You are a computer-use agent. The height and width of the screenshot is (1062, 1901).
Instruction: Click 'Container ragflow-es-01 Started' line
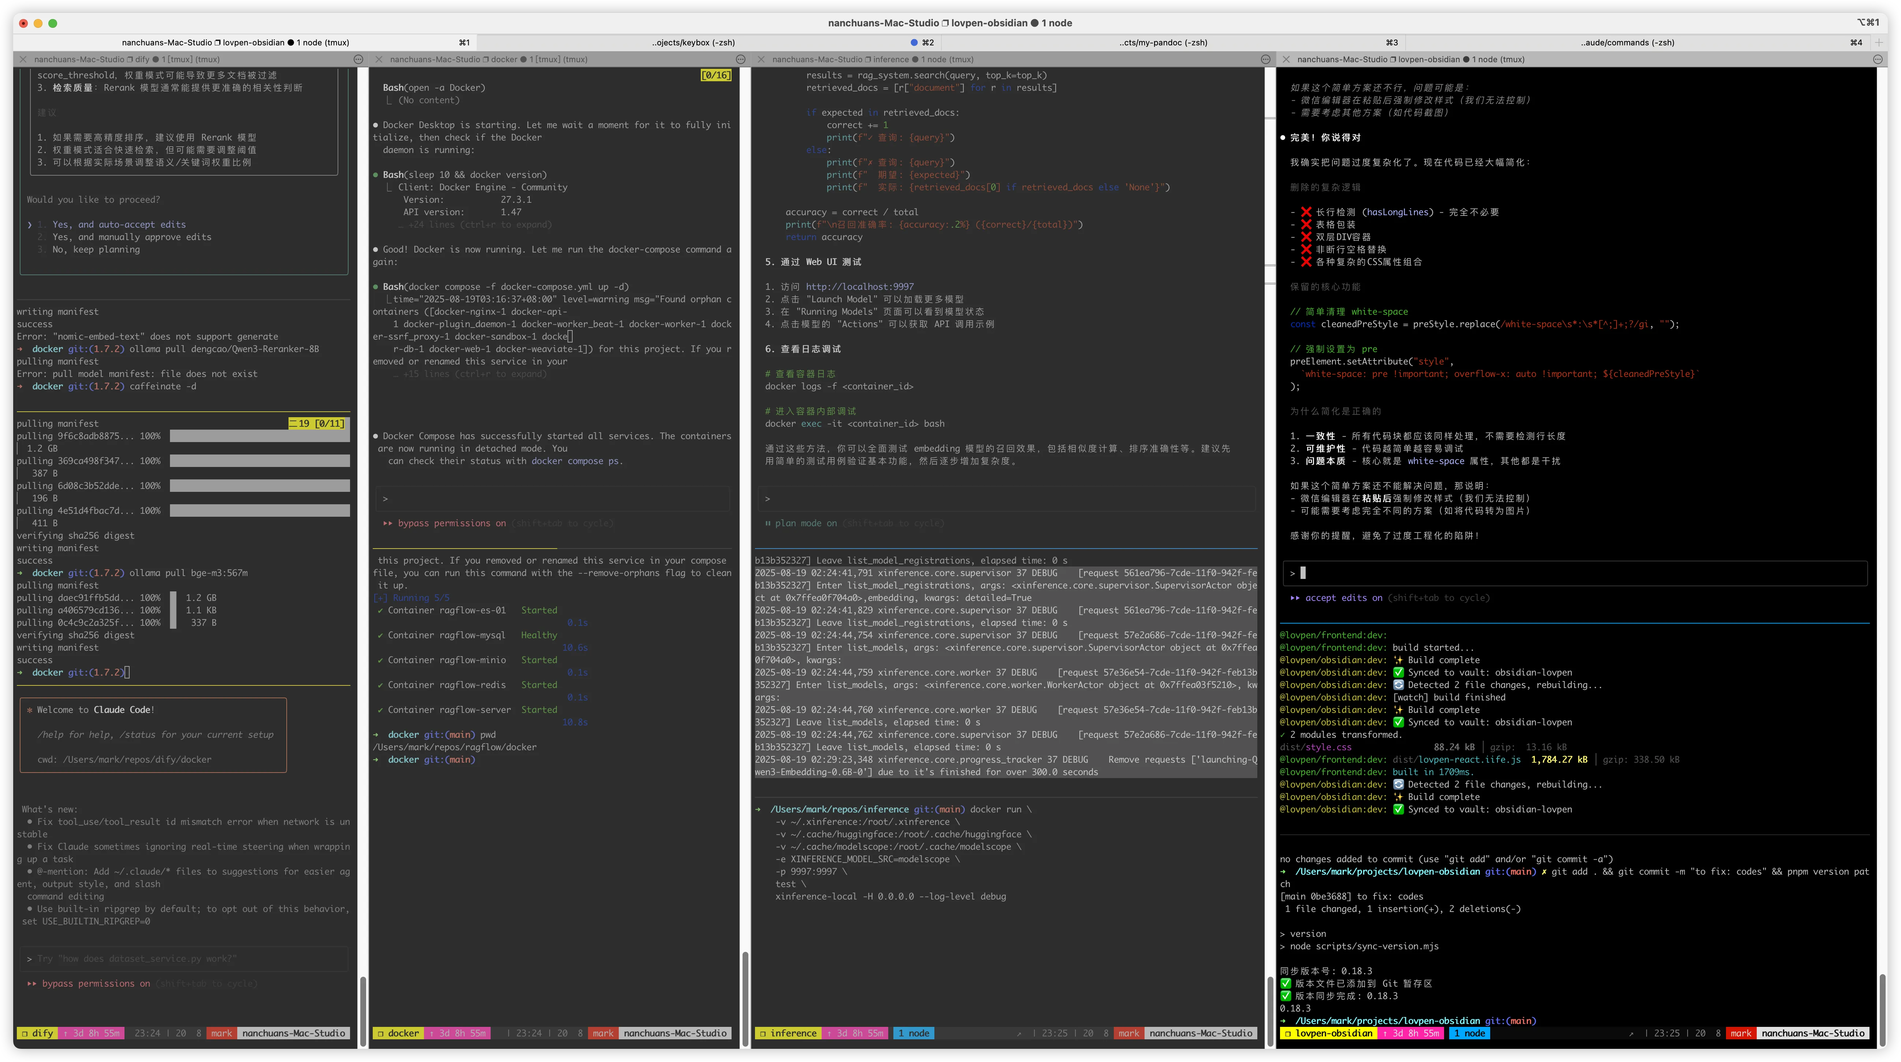[x=466, y=611]
